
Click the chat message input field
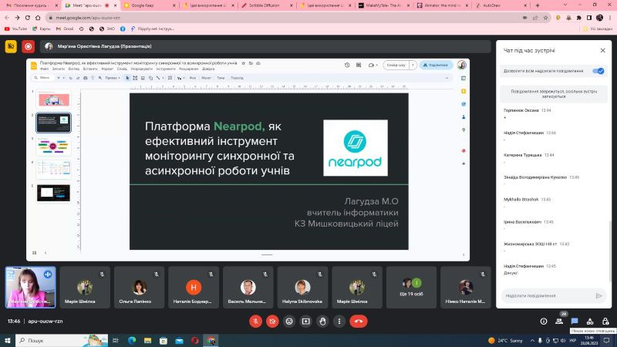pyautogui.click(x=548, y=295)
